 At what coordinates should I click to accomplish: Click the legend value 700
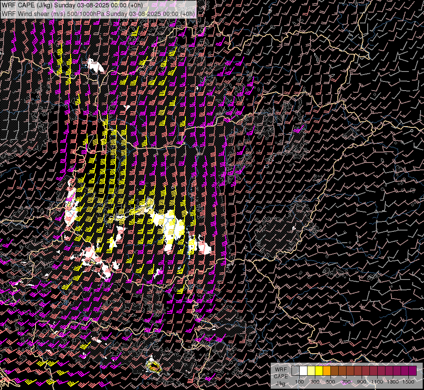click(346, 382)
